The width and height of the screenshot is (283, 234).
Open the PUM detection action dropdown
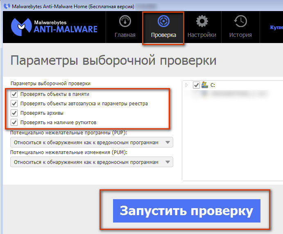click(x=92, y=162)
